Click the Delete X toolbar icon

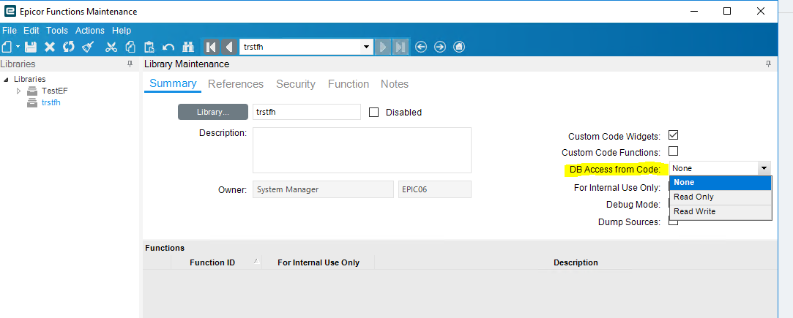pyautogui.click(x=50, y=47)
